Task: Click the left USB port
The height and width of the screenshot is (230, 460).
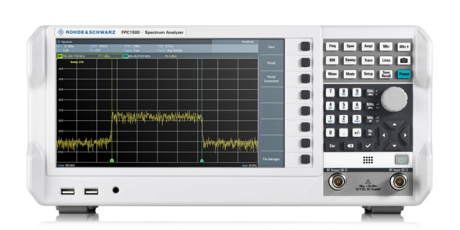Action: [x=64, y=190]
